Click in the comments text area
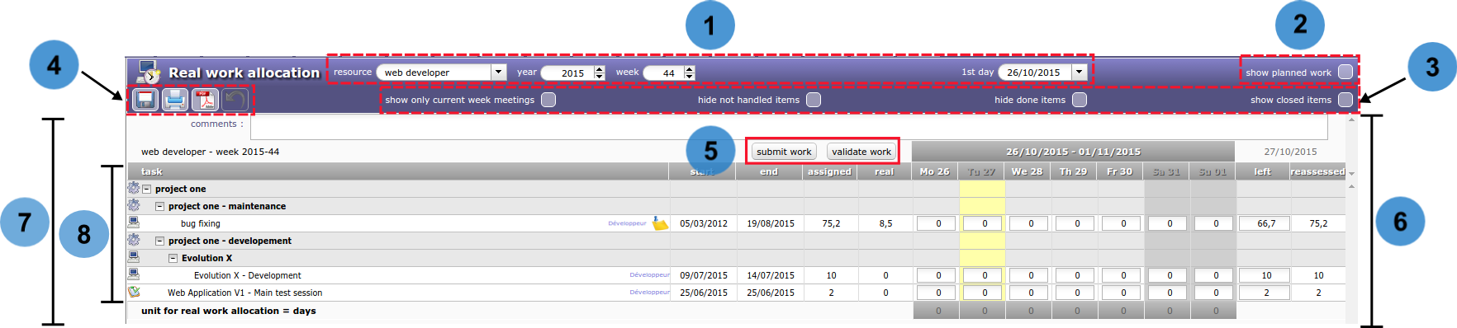Screen dimensions: 1457x328 click(789, 127)
